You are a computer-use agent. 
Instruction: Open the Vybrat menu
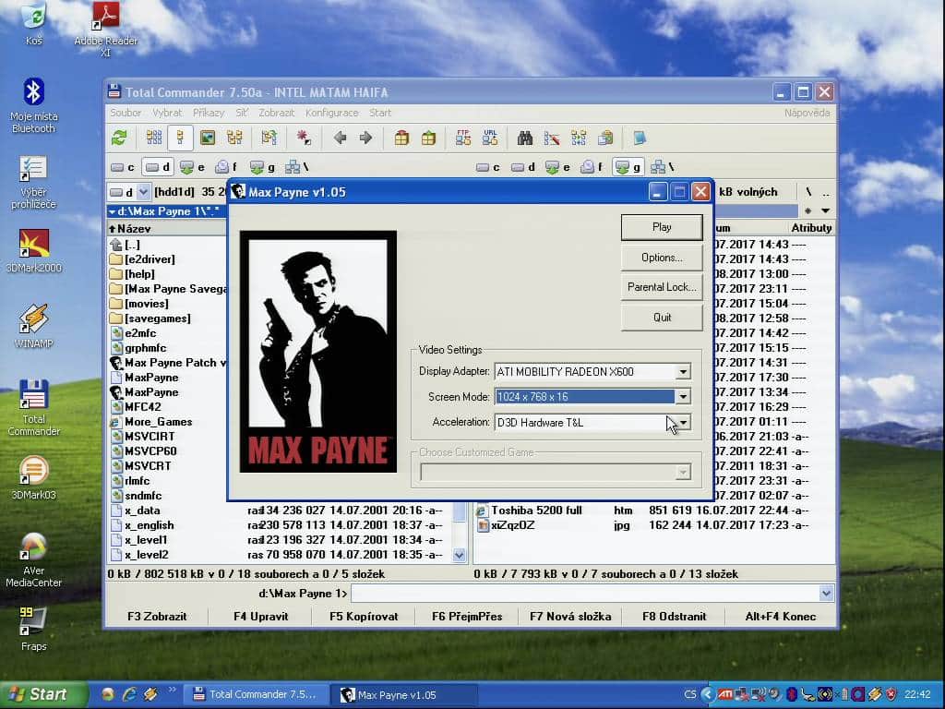(x=167, y=113)
